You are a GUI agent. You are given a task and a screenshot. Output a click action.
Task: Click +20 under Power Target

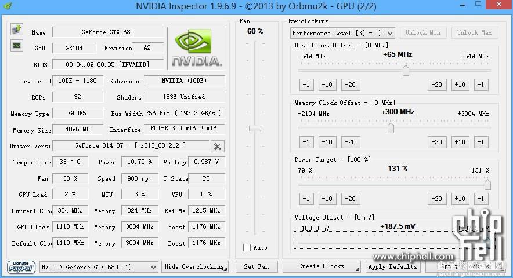pos(437,199)
